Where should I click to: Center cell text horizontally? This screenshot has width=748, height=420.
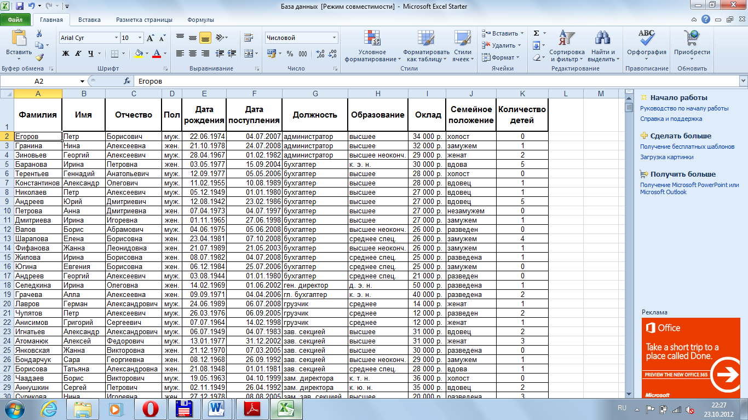[192, 54]
